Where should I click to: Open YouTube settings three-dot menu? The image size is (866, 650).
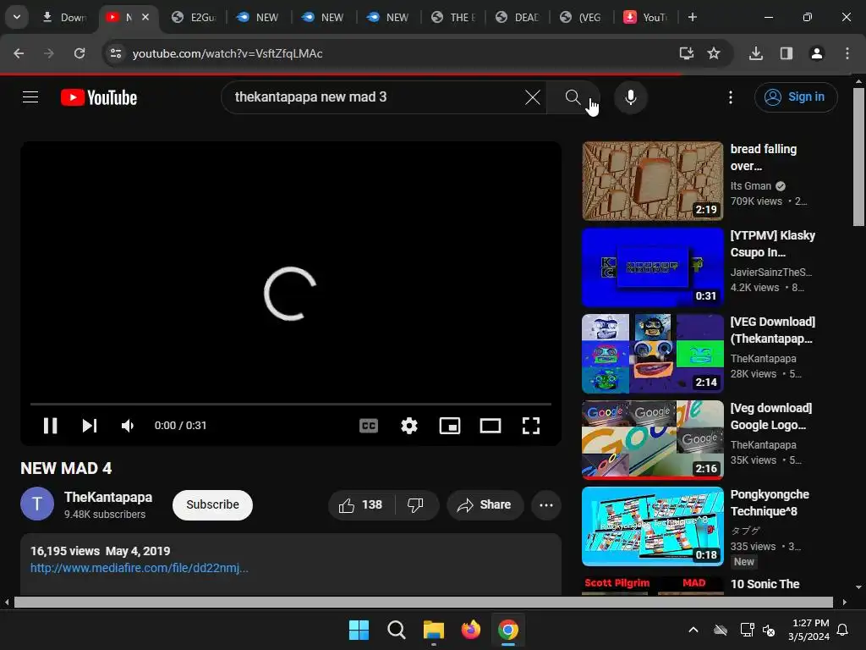730,97
